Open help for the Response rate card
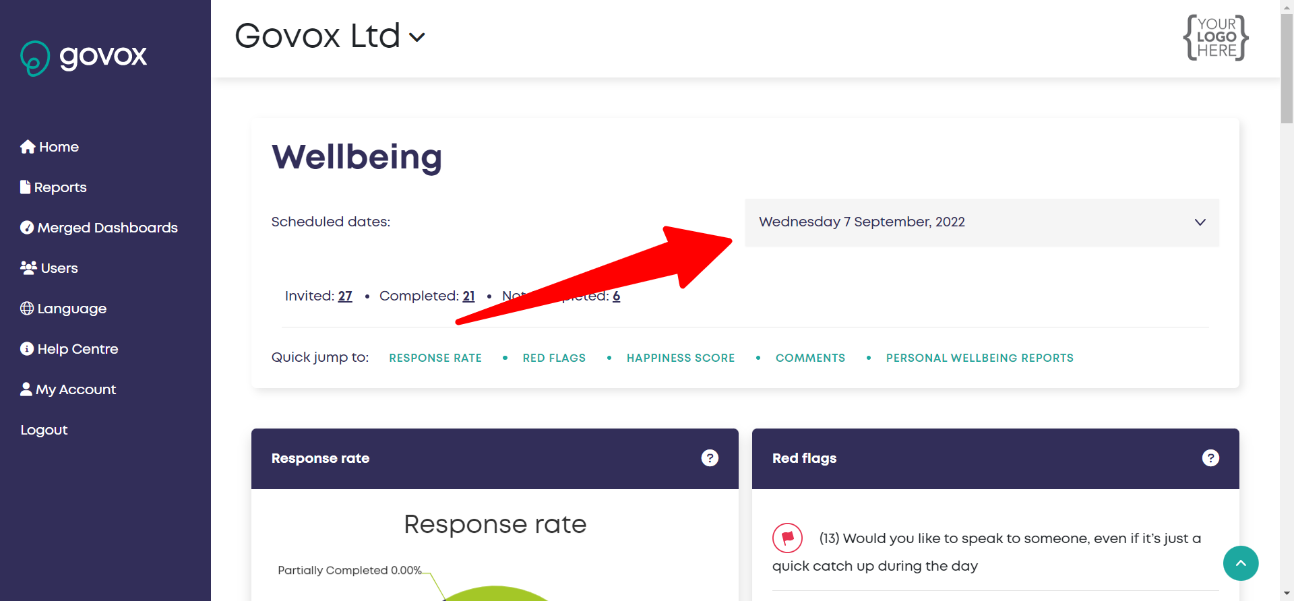Screen dimensions: 1294x601 (x=710, y=458)
